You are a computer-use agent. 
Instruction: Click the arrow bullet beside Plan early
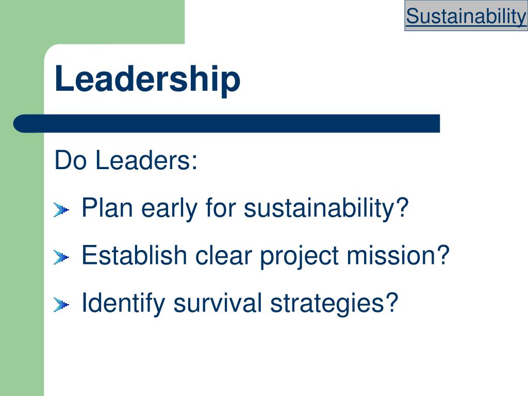(61, 210)
